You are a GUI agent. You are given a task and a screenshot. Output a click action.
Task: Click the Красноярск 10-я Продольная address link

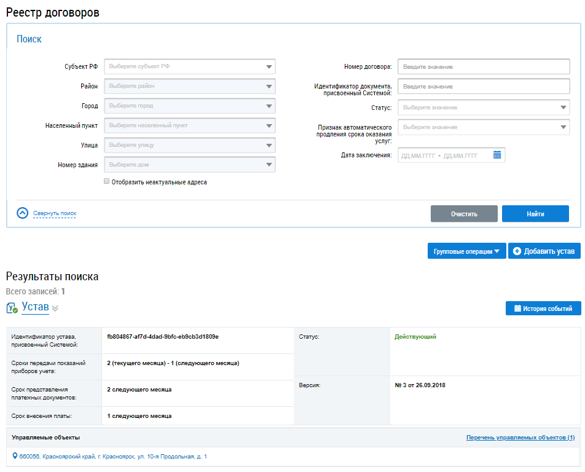click(x=113, y=457)
